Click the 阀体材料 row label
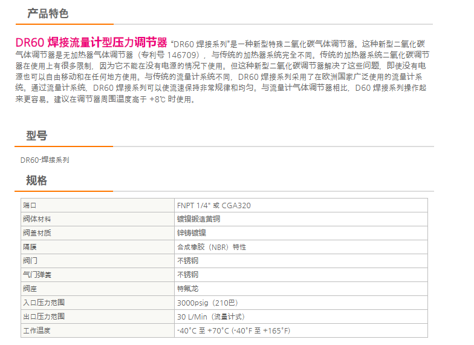 coord(37,219)
